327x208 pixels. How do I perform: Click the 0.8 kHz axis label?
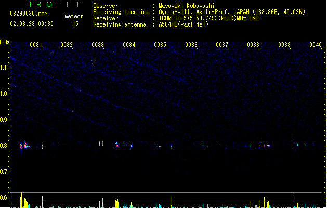click(4, 146)
